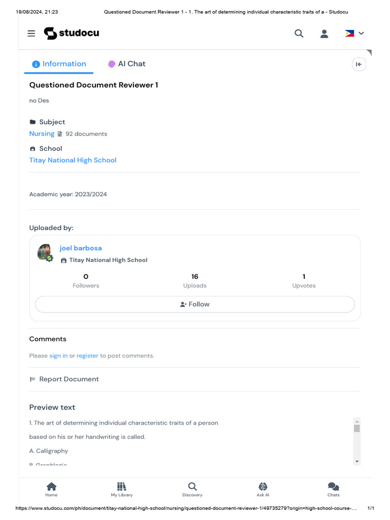
Task: Collapse the information side panel
Action: click(x=359, y=64)
